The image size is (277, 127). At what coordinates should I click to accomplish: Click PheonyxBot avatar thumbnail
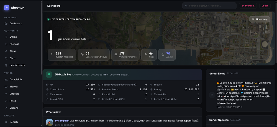[50, 122]
